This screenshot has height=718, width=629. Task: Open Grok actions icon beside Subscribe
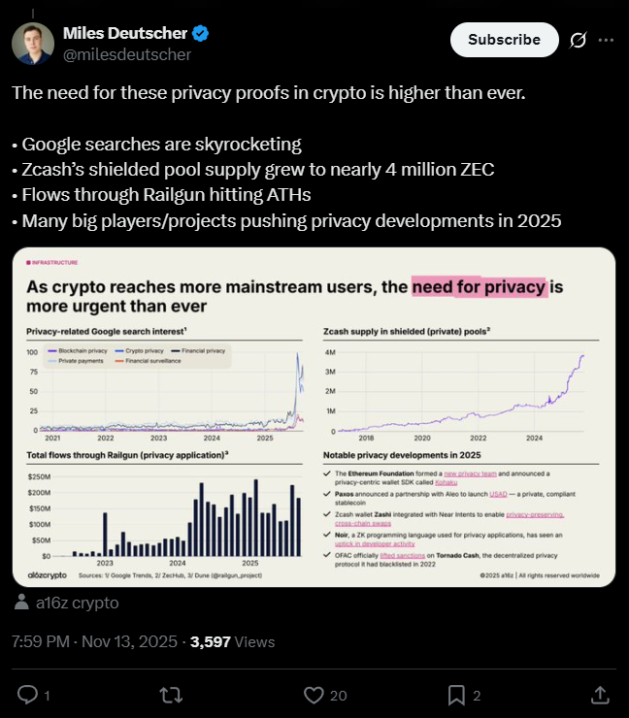coord(578,40)
